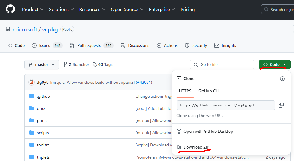Copy the HTTPS clone URL to clipboard
Viewport: 294px width, 161px height.
pos(281,105)
